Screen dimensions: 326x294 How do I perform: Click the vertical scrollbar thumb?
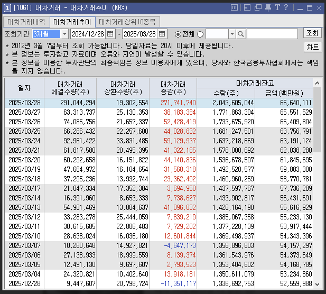pyautogui.click(x=317, y=120)
